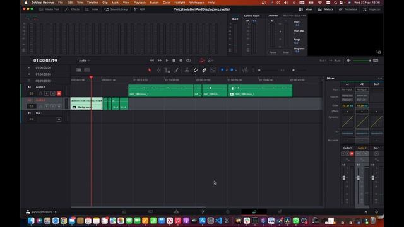Click Pause in Loudness meter
The image size is (404, 227).
click(x=273, y=52)
